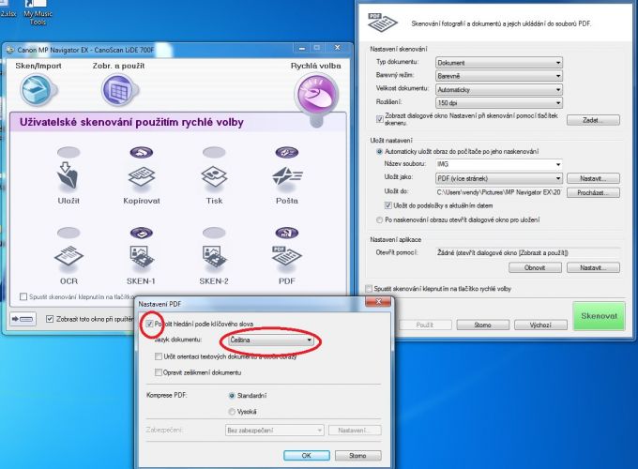Launch the SKEN-1 scan icon
Image resolution: width=638 pixels, height=469 pixels.
click(x=141, y=257)
